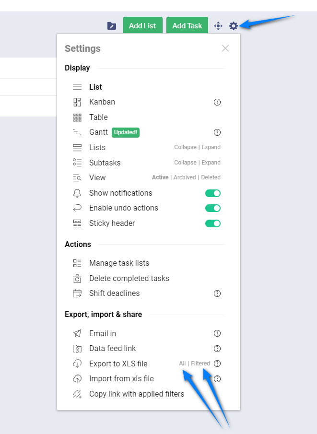Turn off Enable undo actions switch
This screenshot has height=434, width=317.
click(213, 208)
